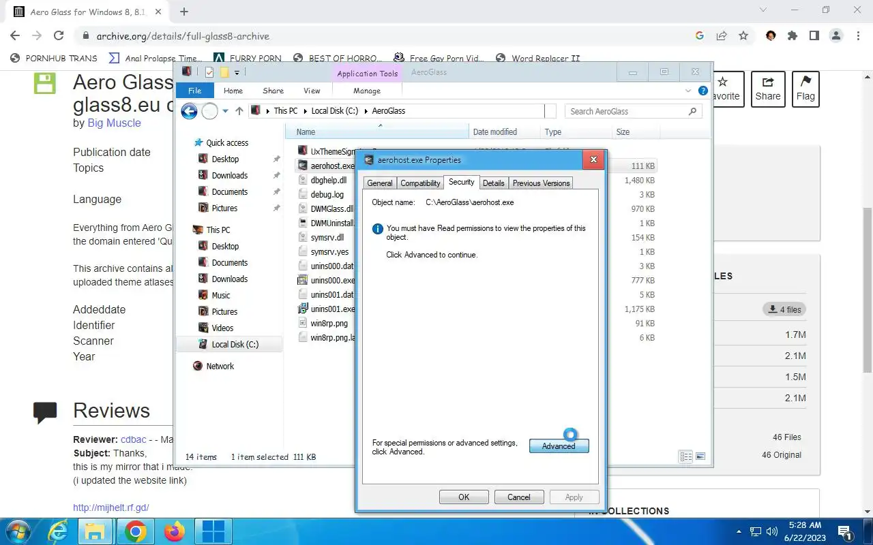Sort by Size column header
Screen dimensions: 873x545
[636, 131]
